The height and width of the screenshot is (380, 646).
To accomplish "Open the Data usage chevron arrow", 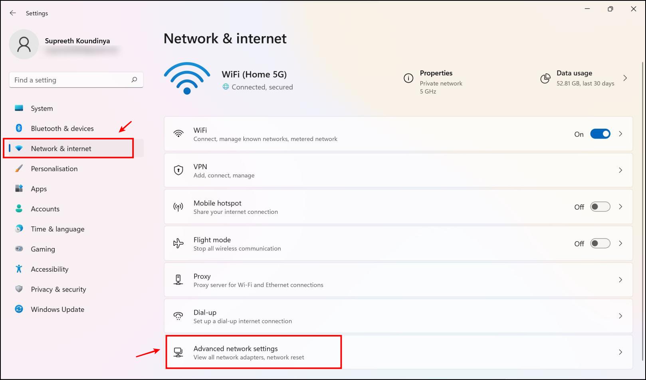I will 625,78.
